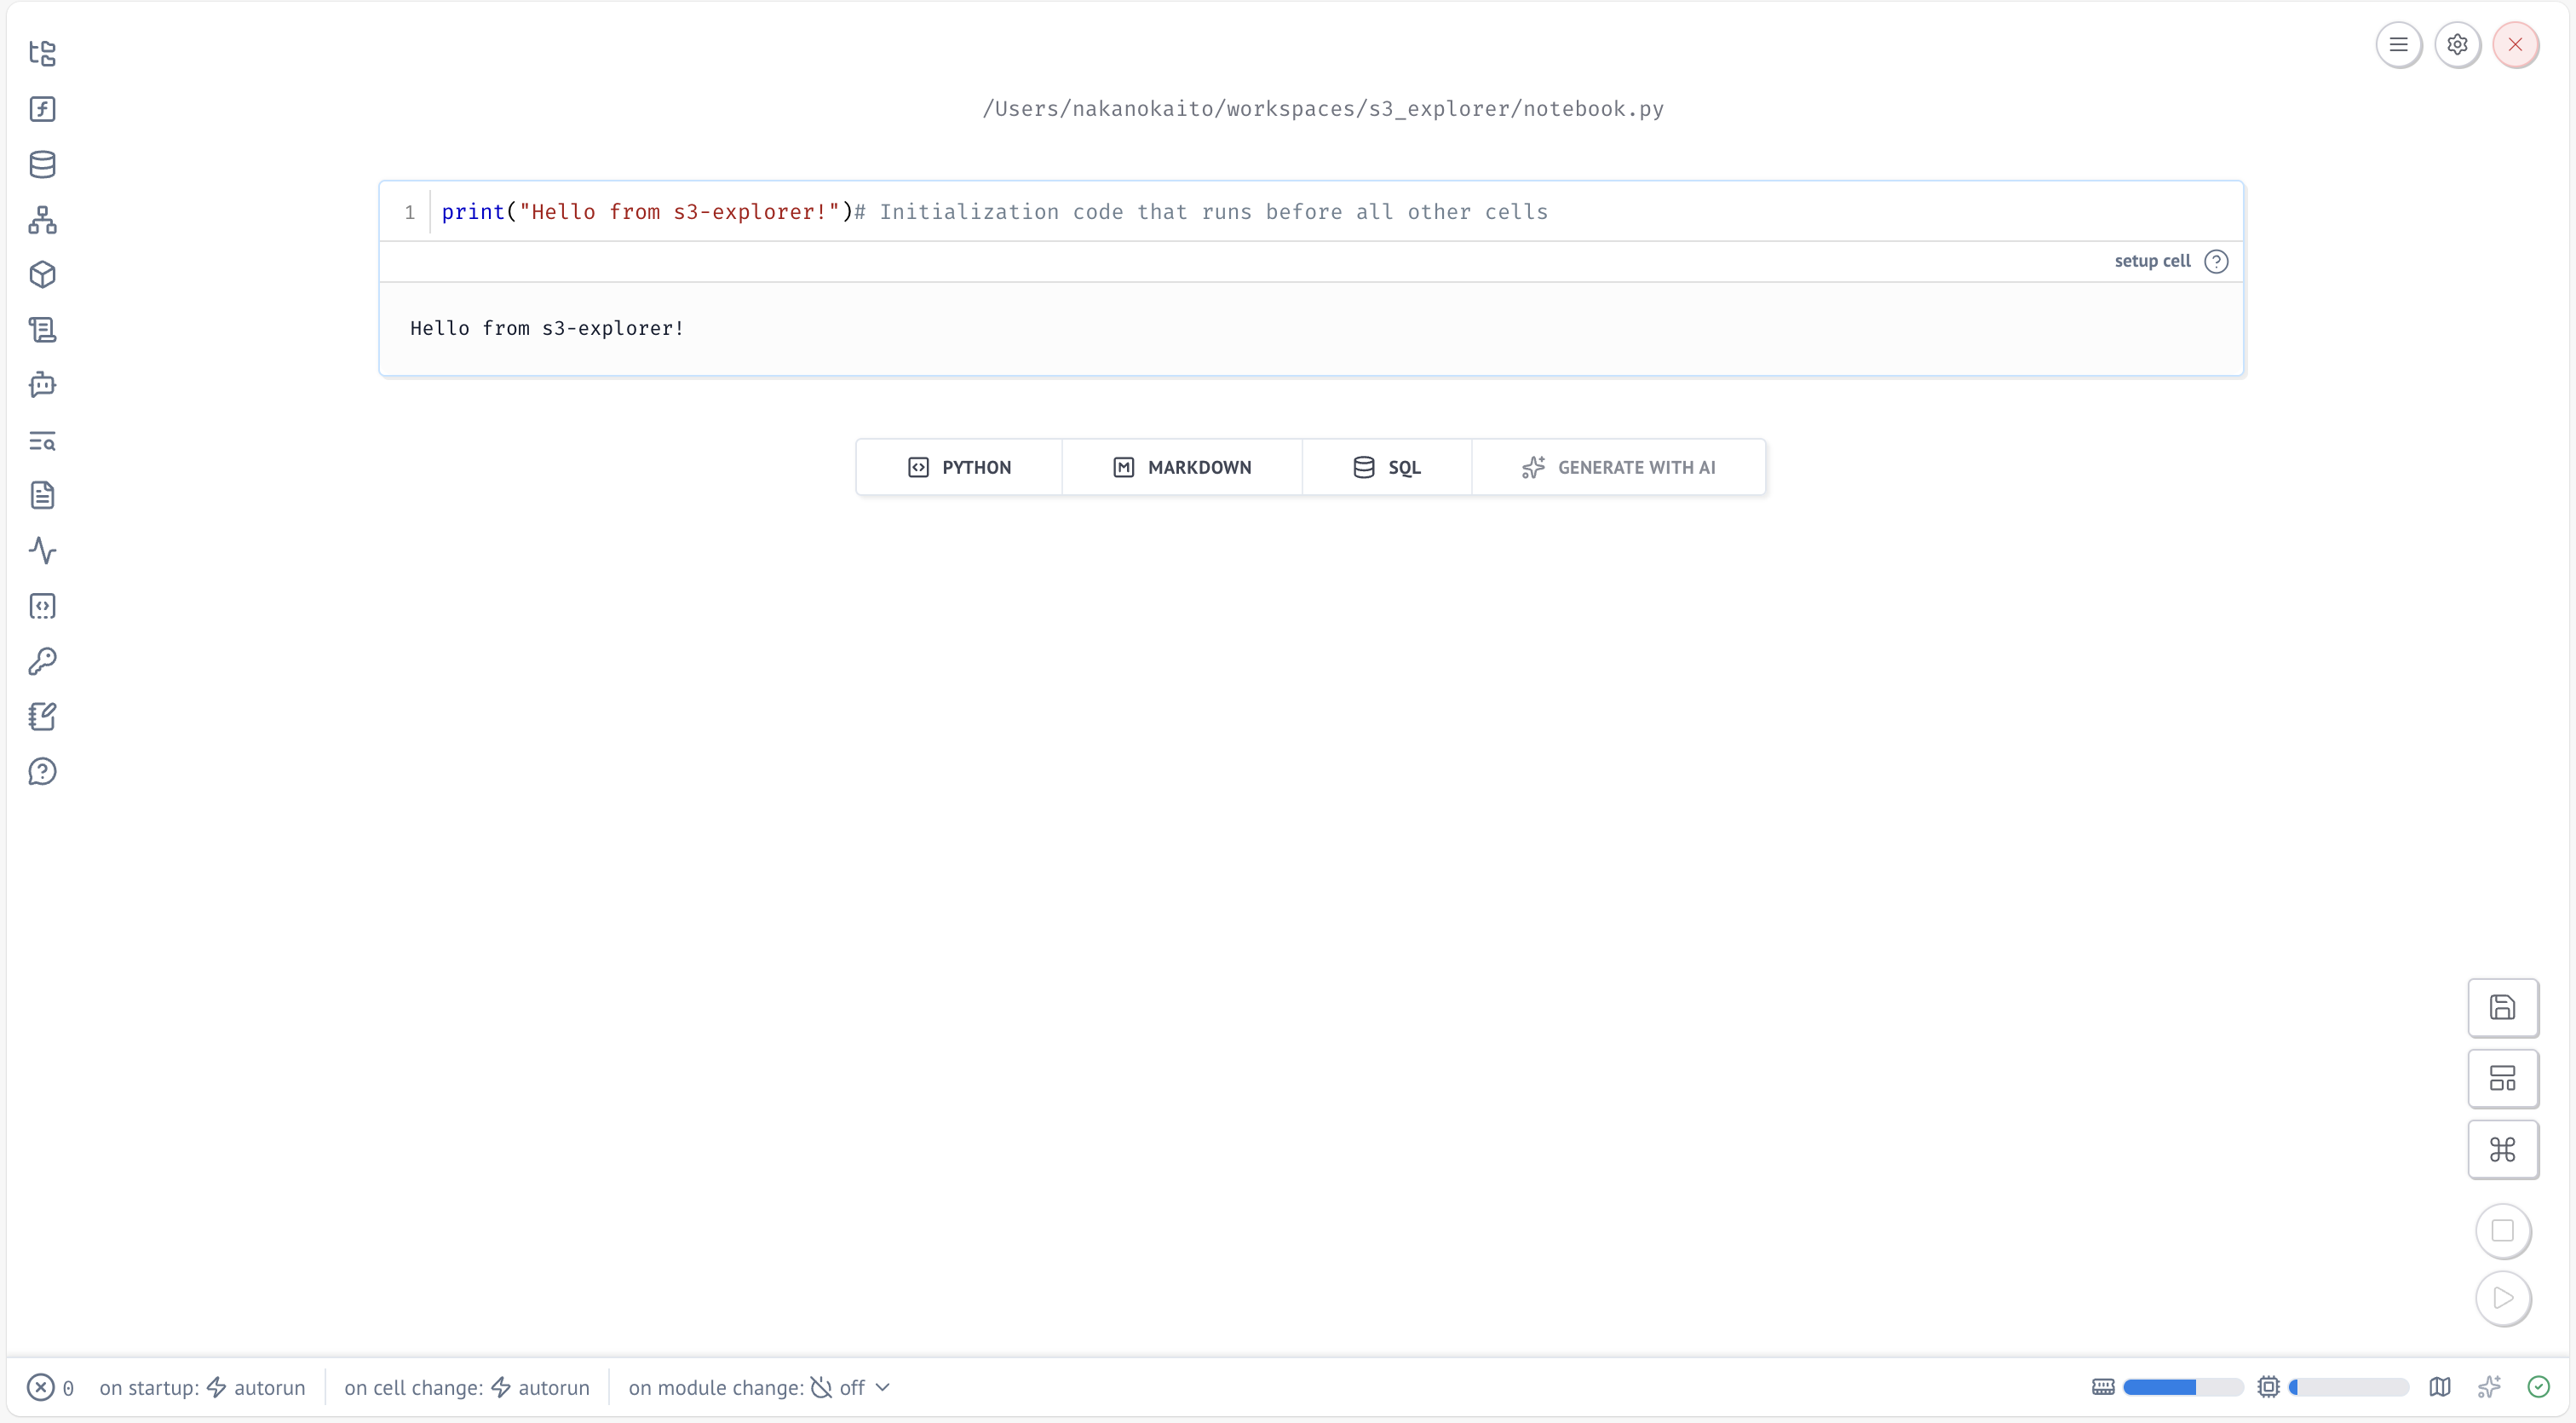Screen dimensions: 2576x1423
Task: Open the tracing activity icon
Action: click(42, 551)
